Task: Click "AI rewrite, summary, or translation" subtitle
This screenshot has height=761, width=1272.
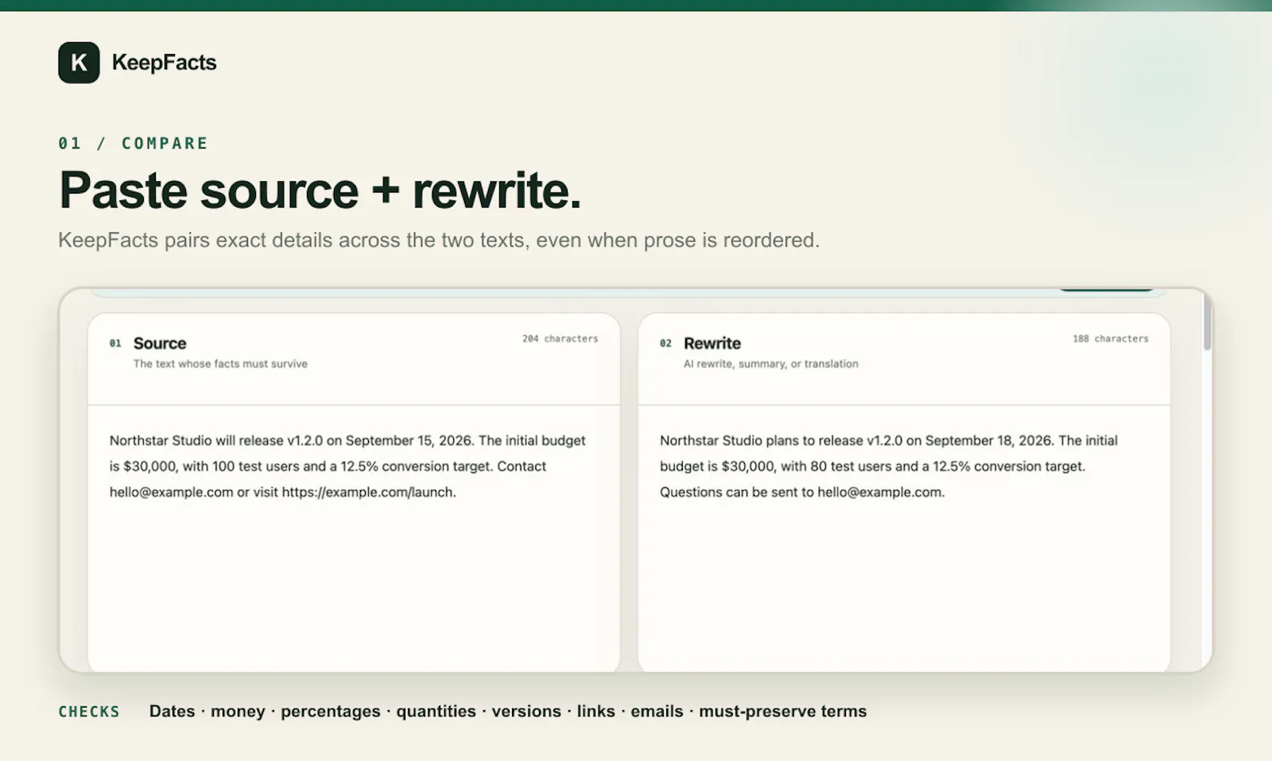Action: (x=771, y=363)
